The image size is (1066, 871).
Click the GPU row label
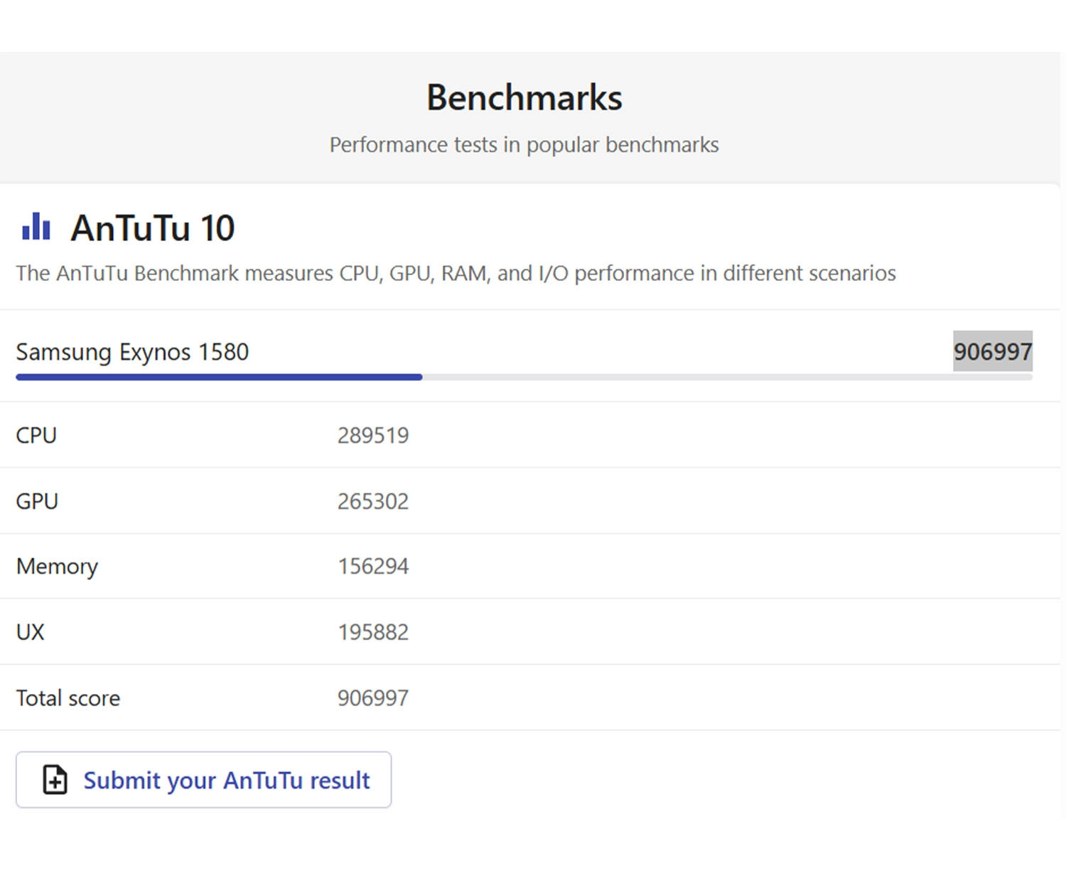tap(37, 501)
